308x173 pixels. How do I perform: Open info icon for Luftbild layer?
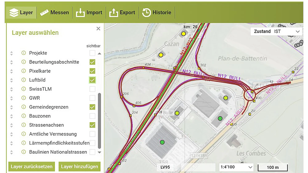(23, 80)
